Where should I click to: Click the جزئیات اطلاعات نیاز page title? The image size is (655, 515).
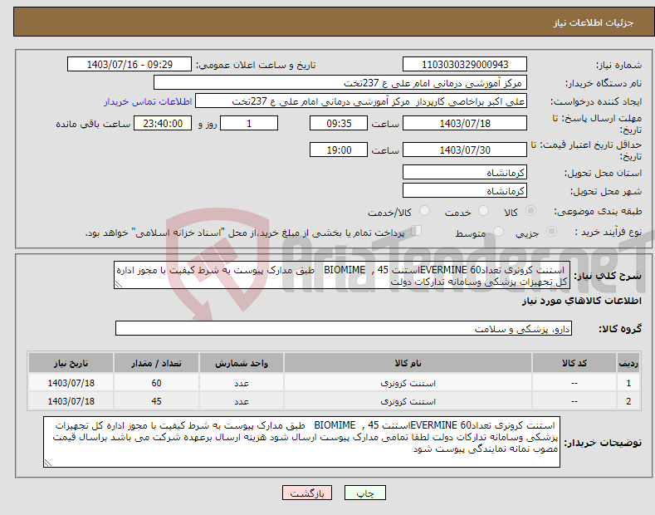[x=594, y=22]
